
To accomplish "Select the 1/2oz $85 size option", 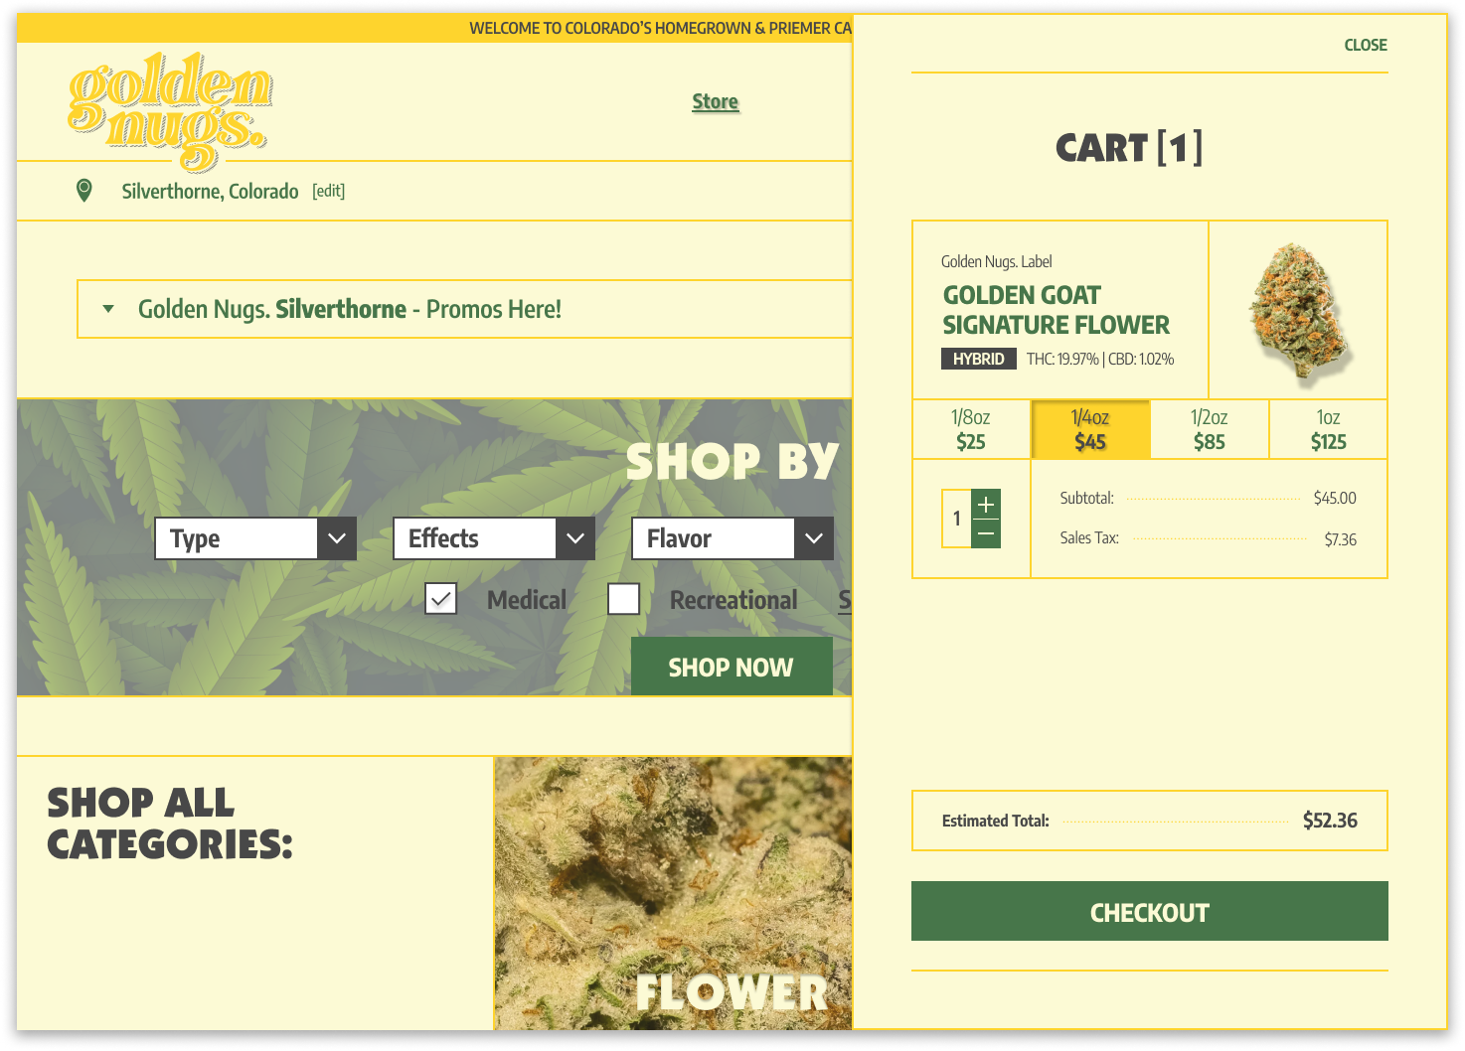I will coord(1210,429).
